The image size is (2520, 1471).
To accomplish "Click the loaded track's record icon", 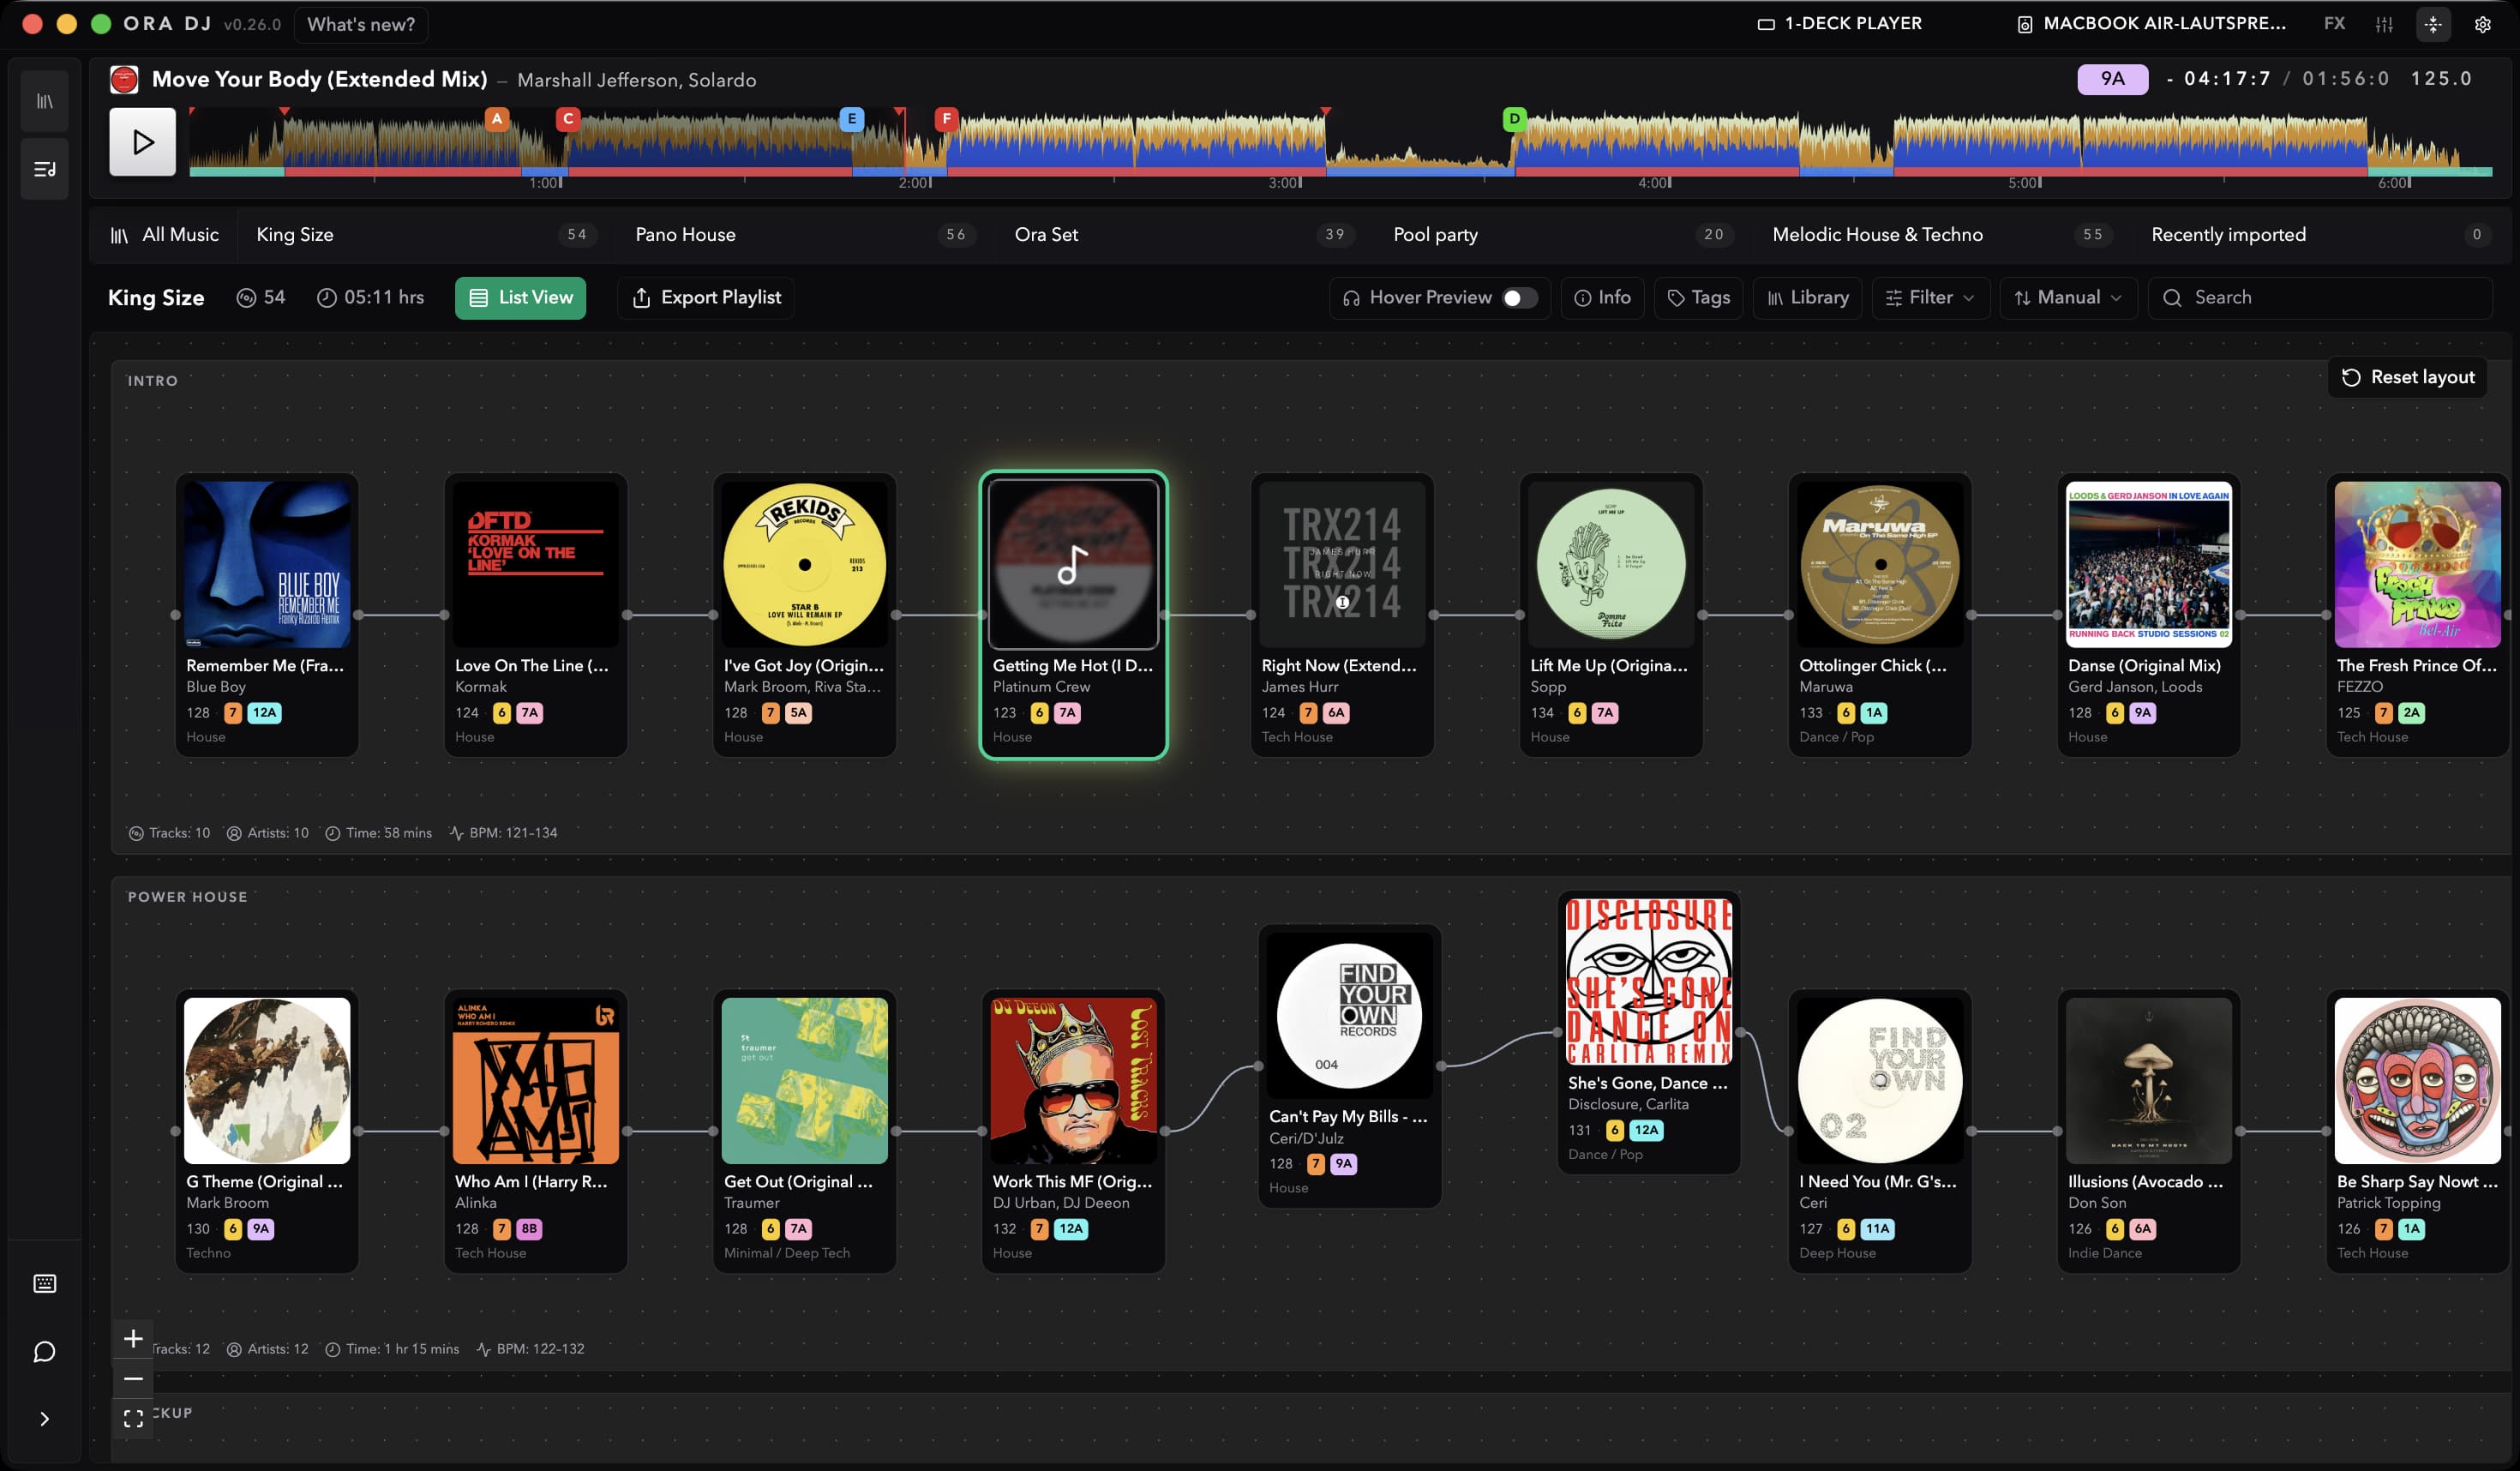I will tap(124, 79).
